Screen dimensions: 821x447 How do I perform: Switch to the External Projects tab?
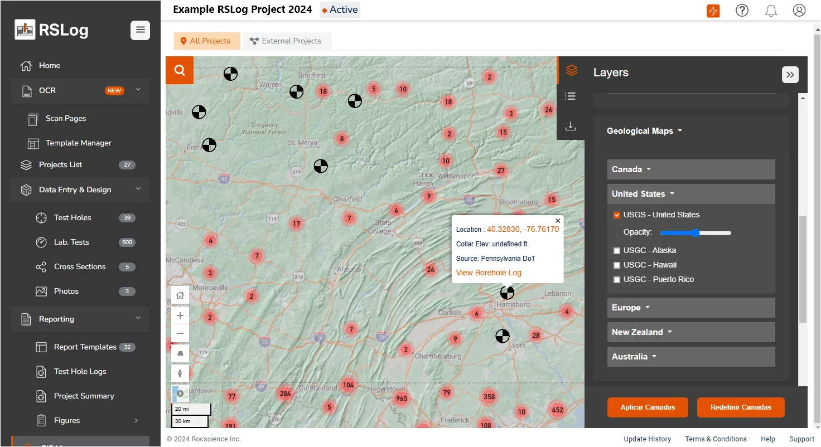pos(286,41)
